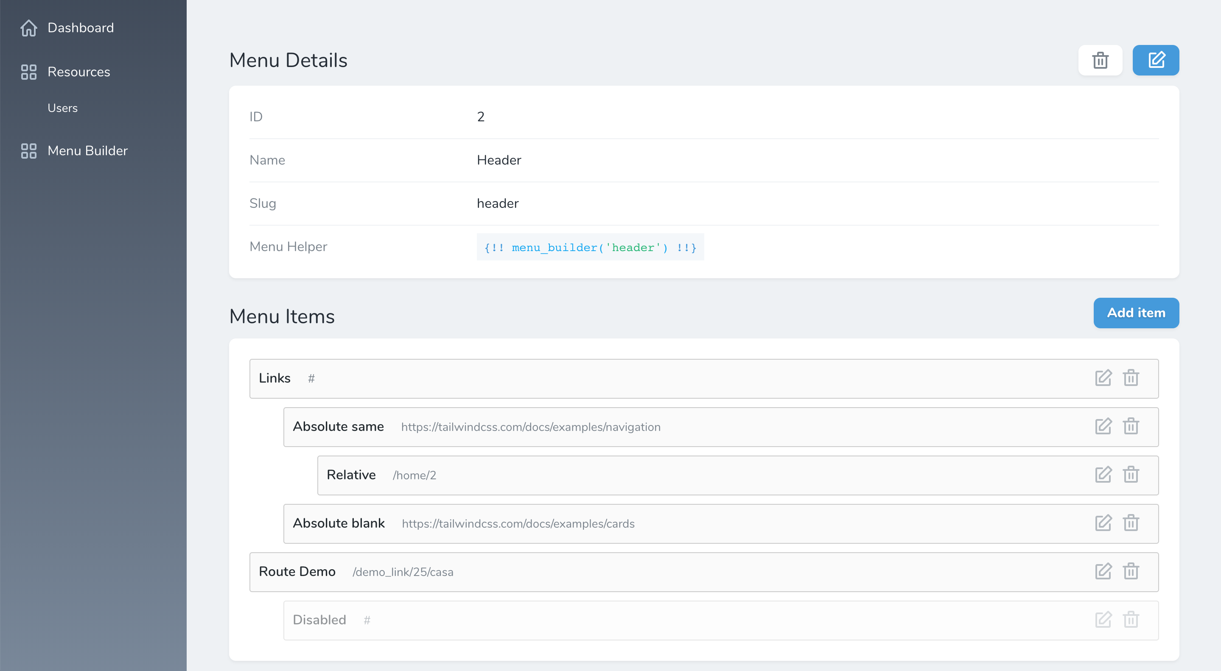Select the Route Demo item row
This screenshot has width=1221, height=671.
click(664, 572)
